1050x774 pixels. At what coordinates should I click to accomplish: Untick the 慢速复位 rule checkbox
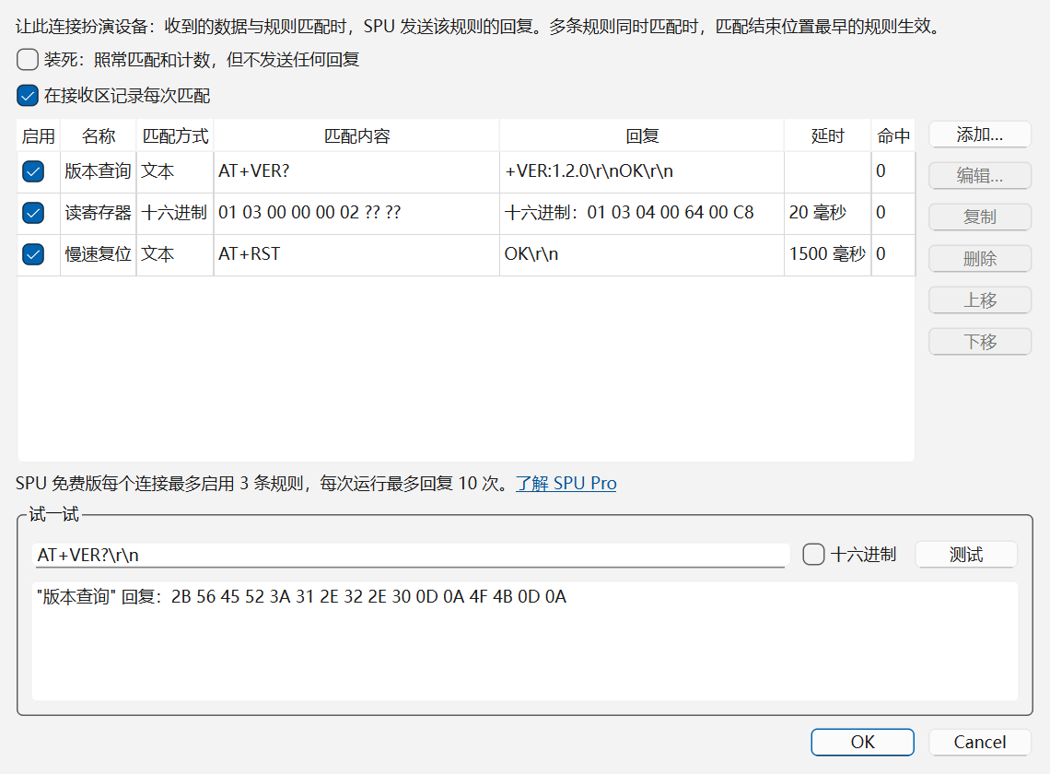pos(33,254)
